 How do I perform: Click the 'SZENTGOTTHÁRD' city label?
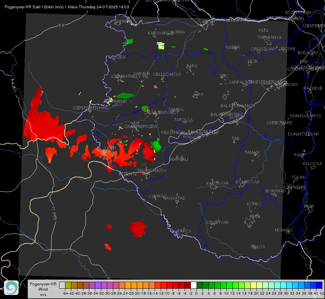[x=91, y=108]
